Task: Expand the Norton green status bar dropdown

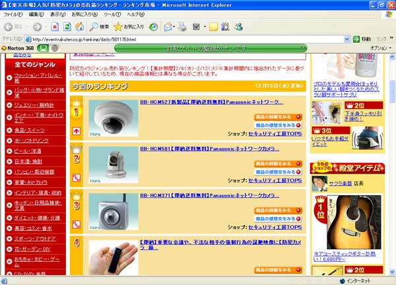Action: [x=303, y=48]
